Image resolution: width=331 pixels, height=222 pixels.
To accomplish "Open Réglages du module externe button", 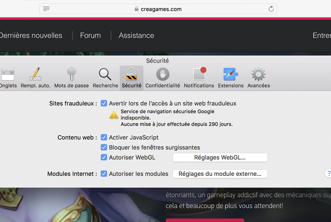I will pyautogui.click(x=220, y=174).
